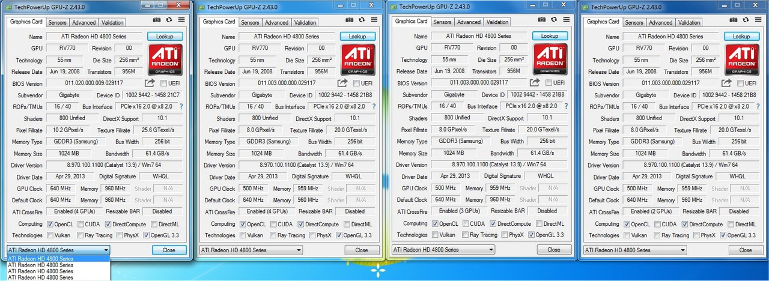Click the ATI Radeon logo in second window
The height and width of the screenshot is (281, 769).
pos(359,59)
